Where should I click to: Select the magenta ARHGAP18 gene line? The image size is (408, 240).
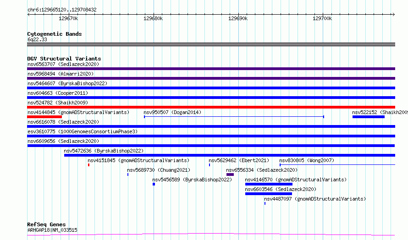211,235
